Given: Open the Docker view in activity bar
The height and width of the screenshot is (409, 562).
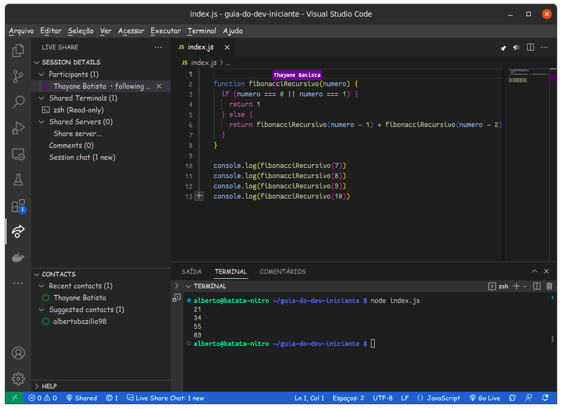Looking at the screenshot, I should click(18, 257).
